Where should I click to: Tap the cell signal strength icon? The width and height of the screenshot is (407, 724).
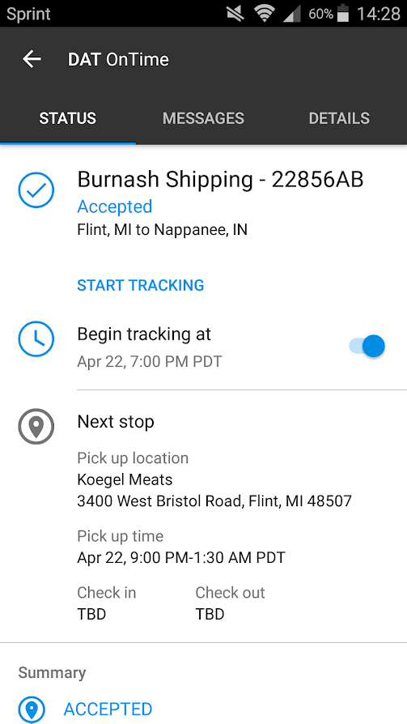(x=291, y=14)
